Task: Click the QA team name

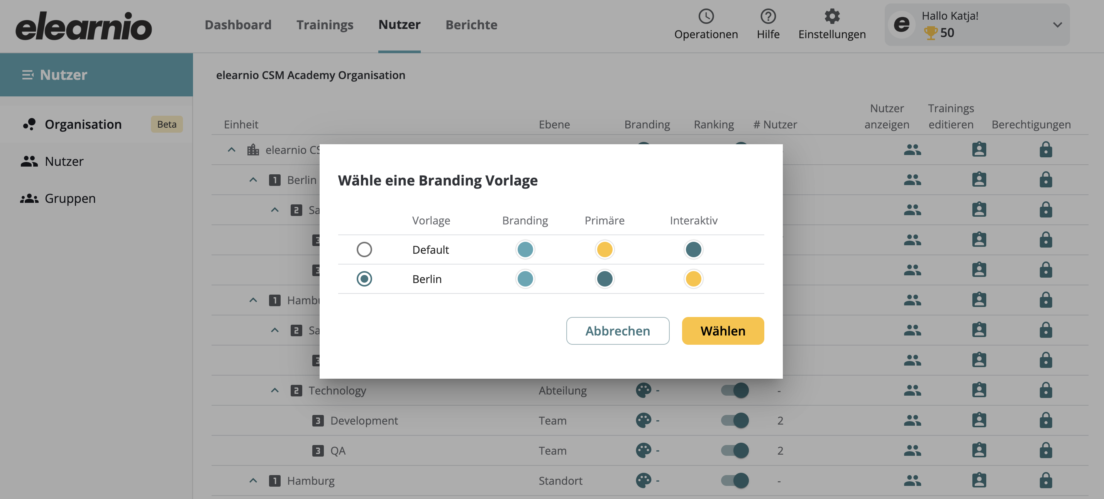Action: pos(338,451)
